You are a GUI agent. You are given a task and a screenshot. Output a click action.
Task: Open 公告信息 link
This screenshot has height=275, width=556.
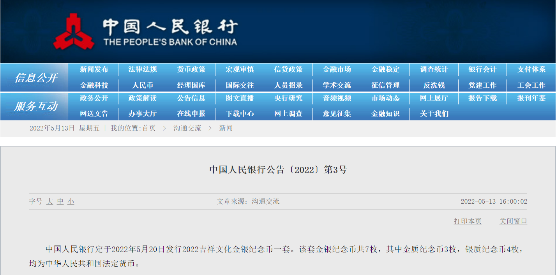tap(191, 98)
